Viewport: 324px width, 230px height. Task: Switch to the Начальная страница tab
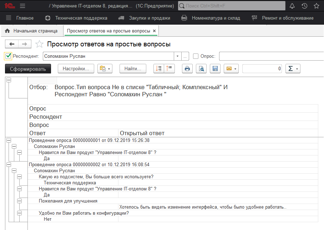point(31,31)
